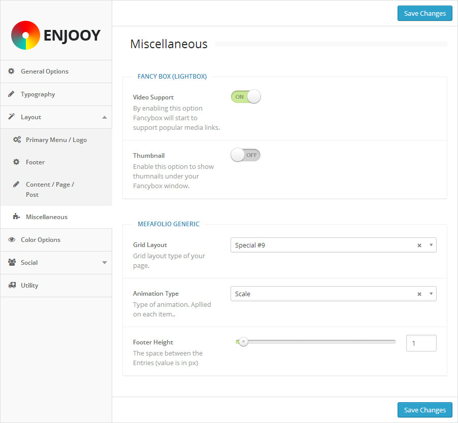Click the cogs icon beside Primary Menu / Logo

click(x=17, y=140)
